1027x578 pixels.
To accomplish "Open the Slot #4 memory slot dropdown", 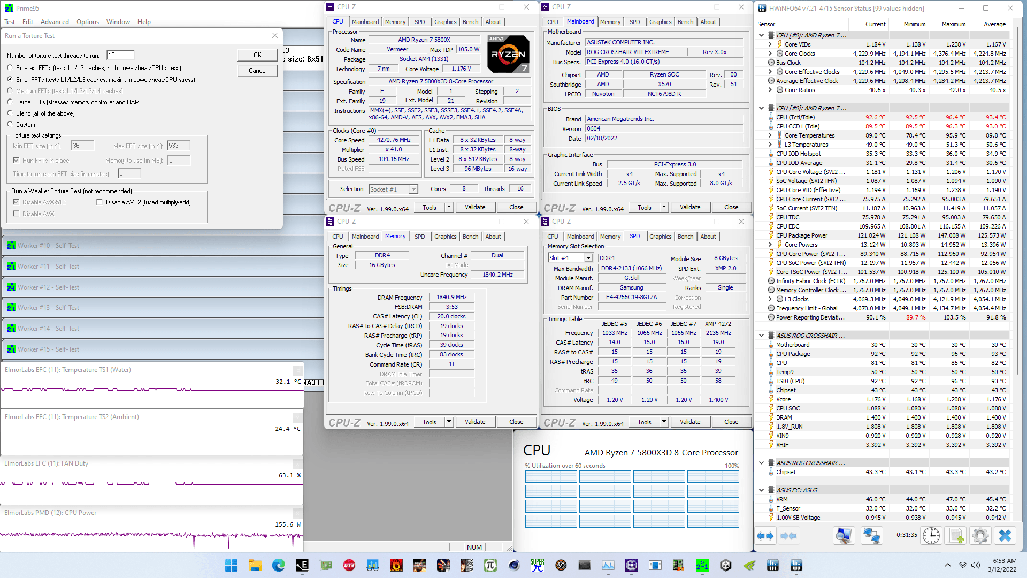I will point(587,257).
